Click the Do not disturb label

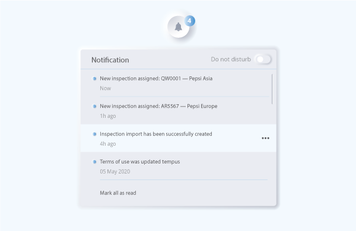click(231, 59)
